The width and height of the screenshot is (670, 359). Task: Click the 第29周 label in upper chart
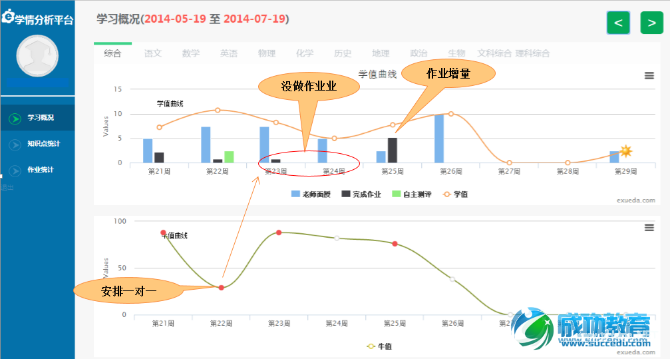coord(625,171)
